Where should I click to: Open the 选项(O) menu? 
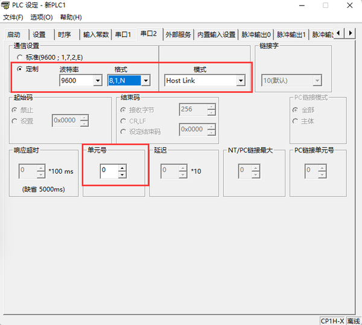coord(42,17)
